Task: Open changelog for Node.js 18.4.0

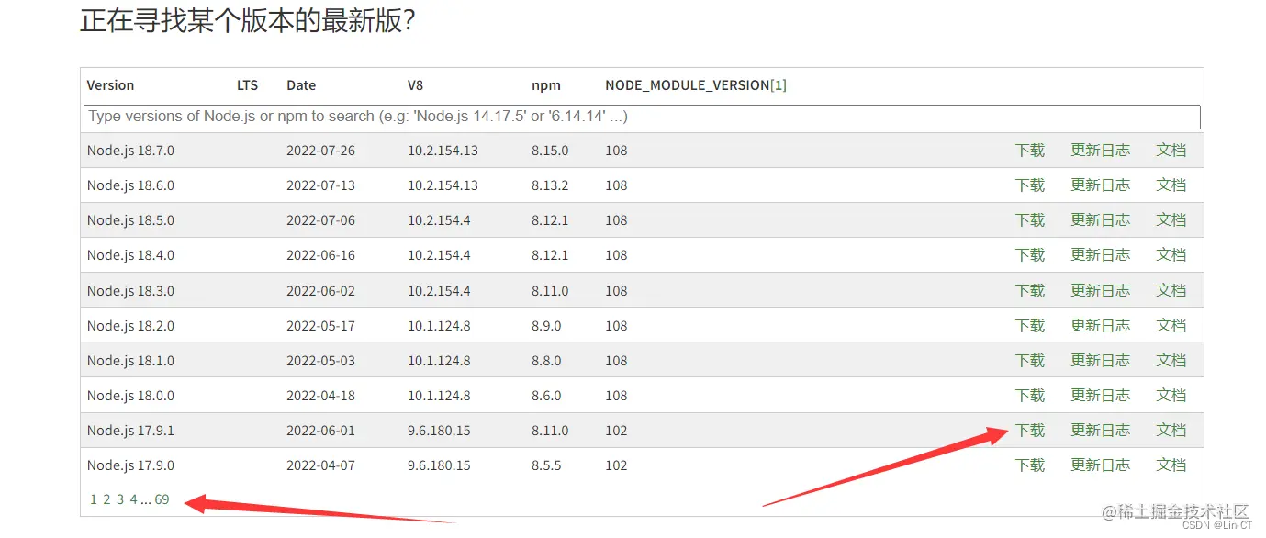Action: point(1100,255)
